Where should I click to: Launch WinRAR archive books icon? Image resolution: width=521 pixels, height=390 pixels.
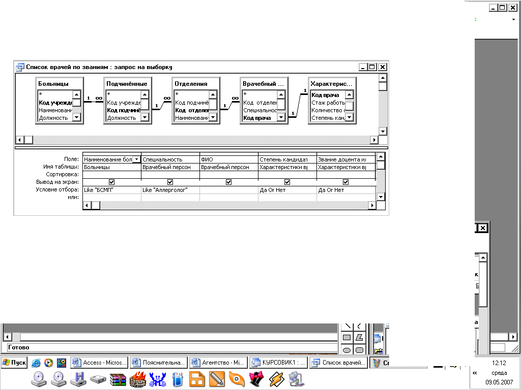(x=118, y=380)
